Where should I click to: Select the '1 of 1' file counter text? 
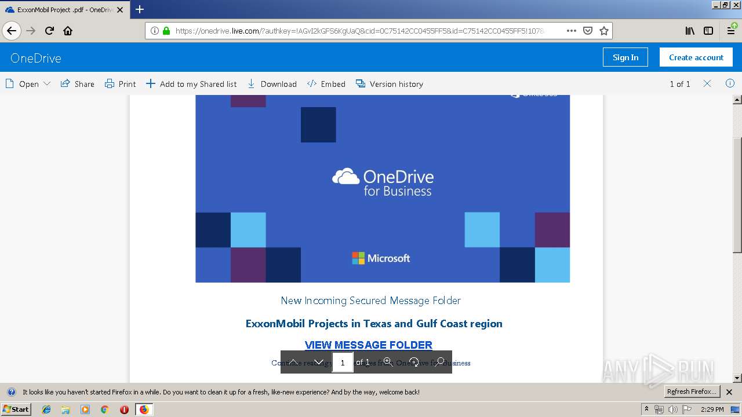point(680,84)
